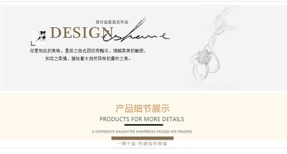This screenshot has width=287, height=154.
Task: Click the handwritten signature graphic
Action: point(136,30)
